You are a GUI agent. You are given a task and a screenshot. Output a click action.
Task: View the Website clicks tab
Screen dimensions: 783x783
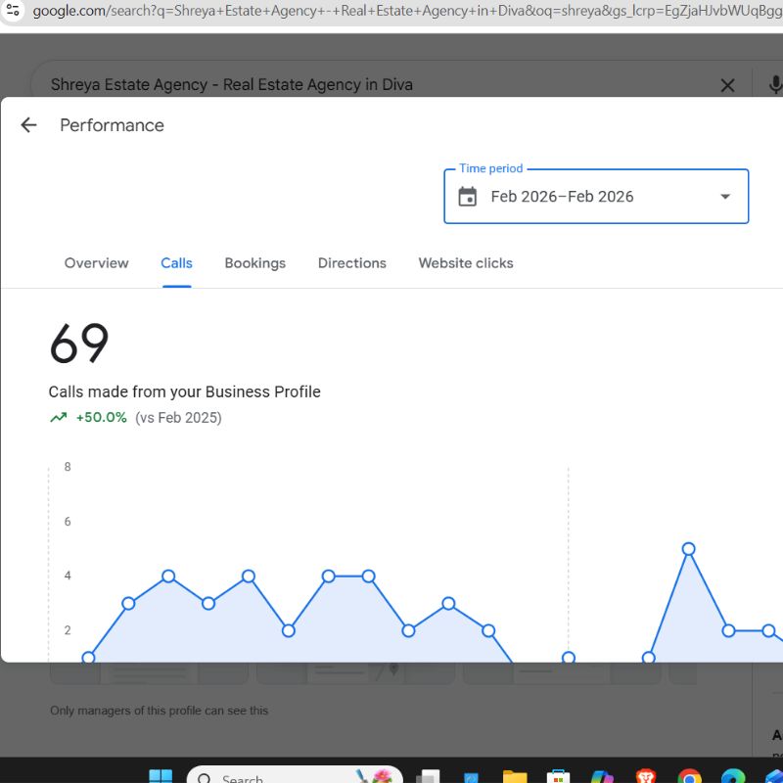[x=465, y=263]
